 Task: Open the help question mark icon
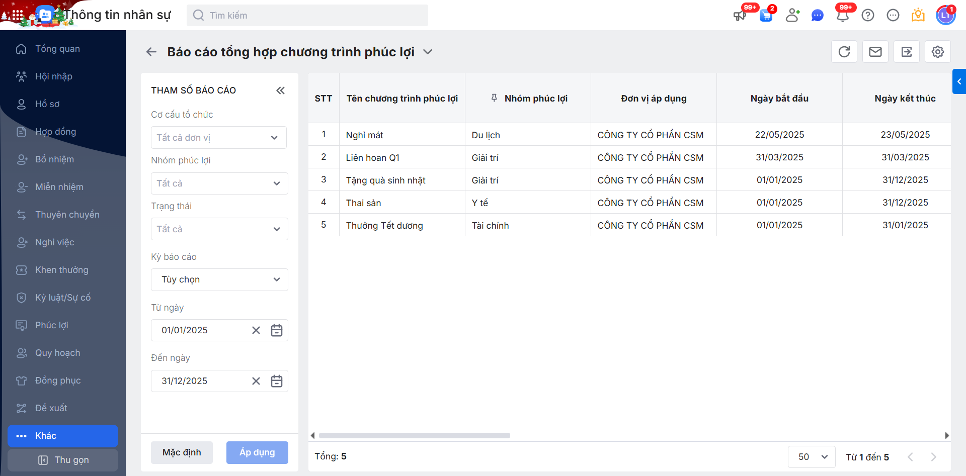pos(868,16)
